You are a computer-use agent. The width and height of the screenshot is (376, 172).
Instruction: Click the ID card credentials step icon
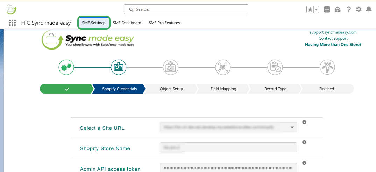(119, 67)
